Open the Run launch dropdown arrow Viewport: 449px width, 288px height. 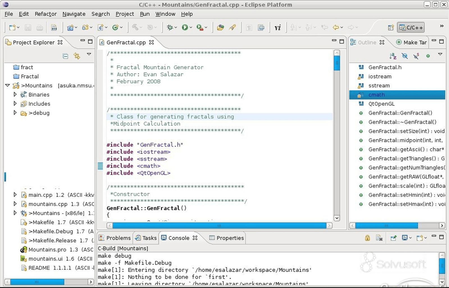click(191, 27)
